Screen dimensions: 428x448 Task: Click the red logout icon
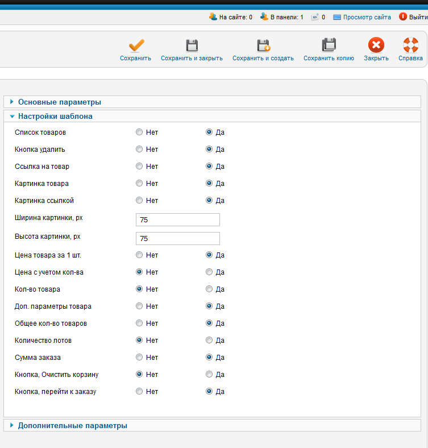tap(403, 17)
